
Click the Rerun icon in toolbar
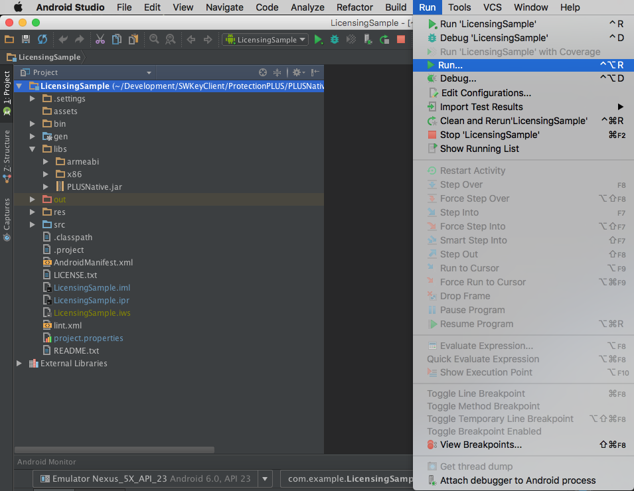pyautogui.click(x=384, y=40)
